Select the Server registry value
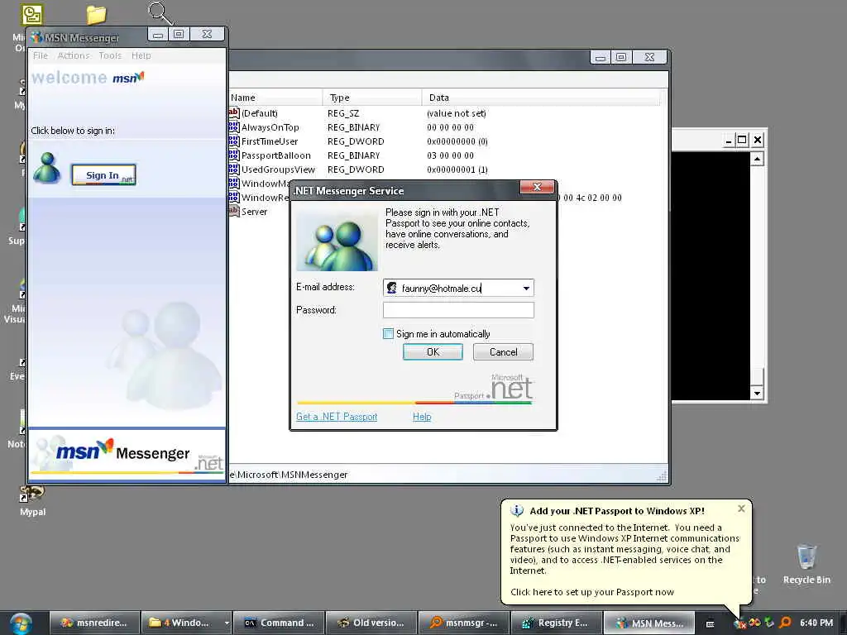The image size is (847, 635). (254, 212)
